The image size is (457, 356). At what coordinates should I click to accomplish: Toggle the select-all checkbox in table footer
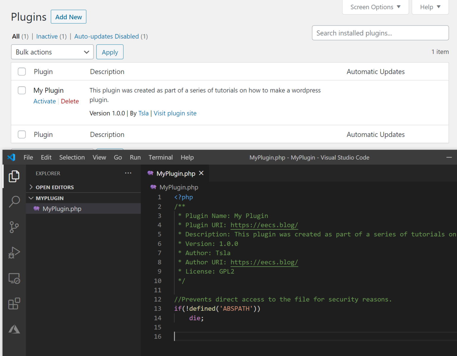pos(22,135)
